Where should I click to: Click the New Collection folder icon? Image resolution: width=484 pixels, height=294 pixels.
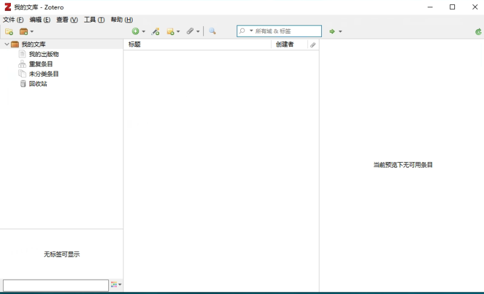coord(9,31)
